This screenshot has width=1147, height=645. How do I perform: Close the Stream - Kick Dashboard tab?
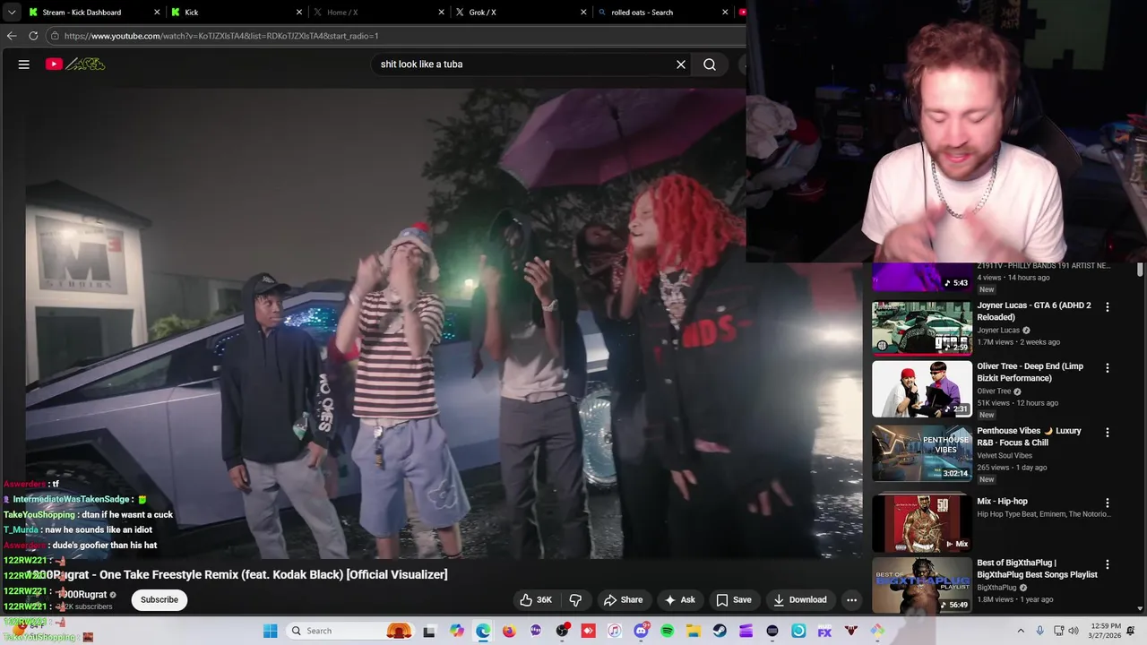(x=157, y=13)
